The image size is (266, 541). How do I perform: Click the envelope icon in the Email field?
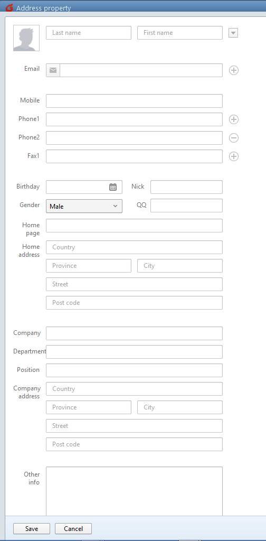click(53, 70)
